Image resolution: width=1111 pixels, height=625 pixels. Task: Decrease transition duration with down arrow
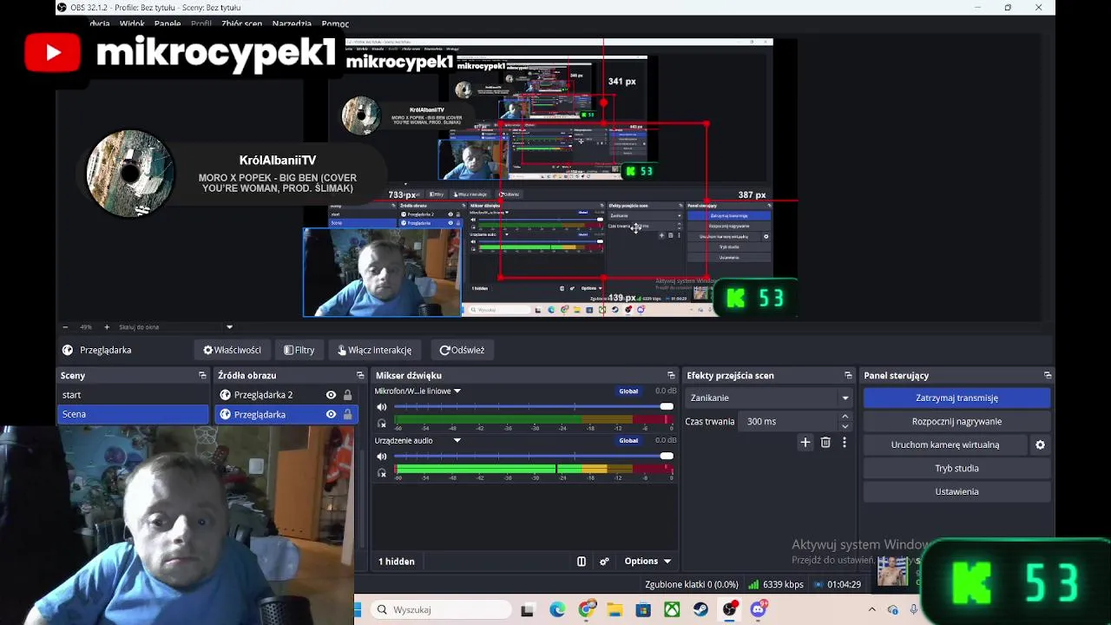click(x=845, y=426)
